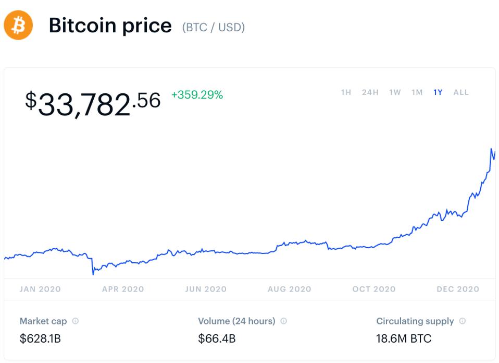Click the DEC 2020 axis label

(457, 289)
